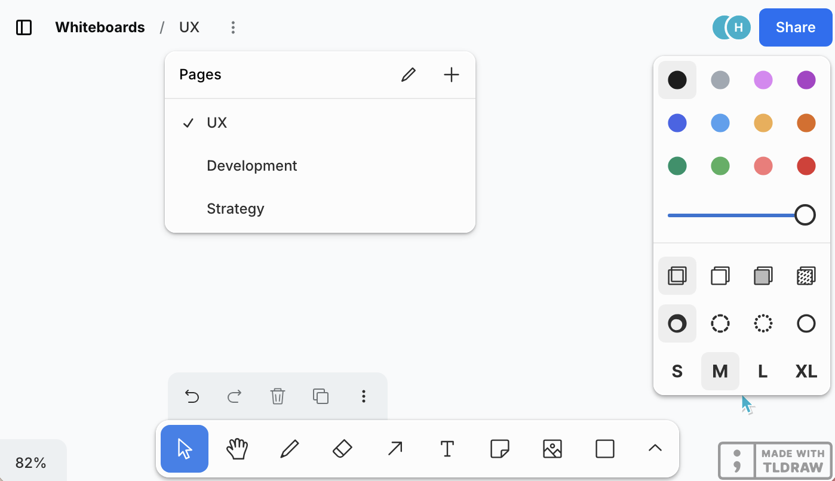
Task: Choose the Eraser tool
Action: coord(342,449)
